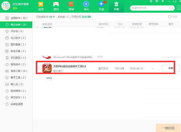Open the 升级 upgrade section
Viewport: 181px width, 132px height.
coord(101,6)
